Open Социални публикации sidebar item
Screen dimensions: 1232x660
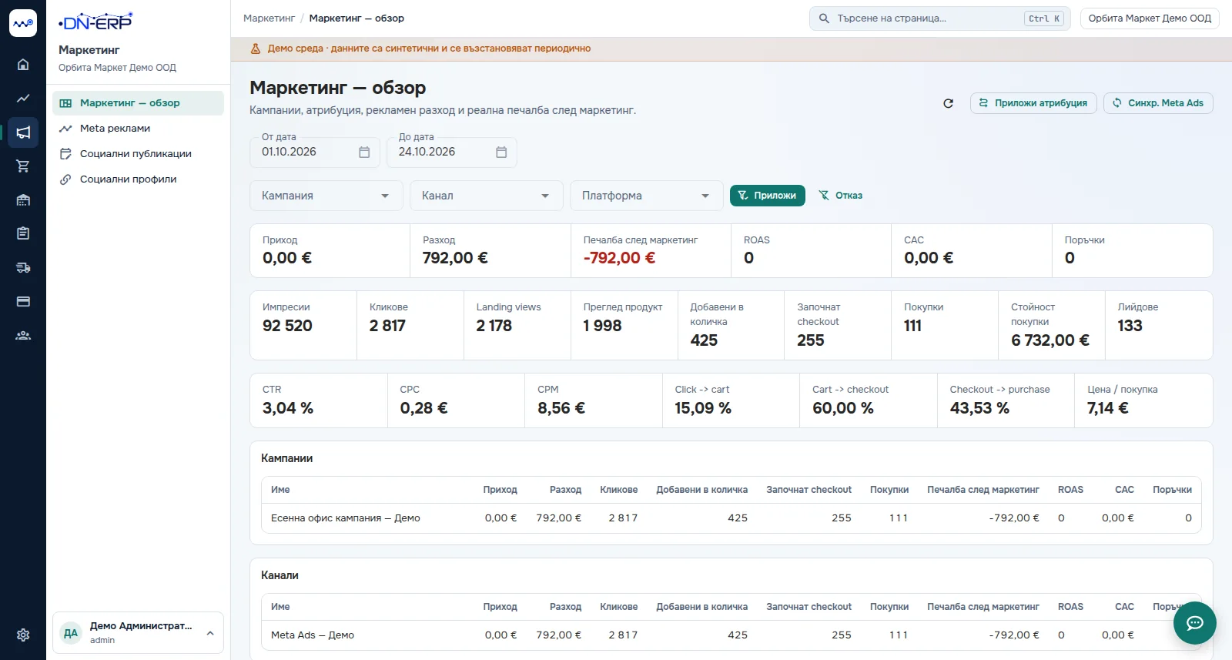point(139,154)
